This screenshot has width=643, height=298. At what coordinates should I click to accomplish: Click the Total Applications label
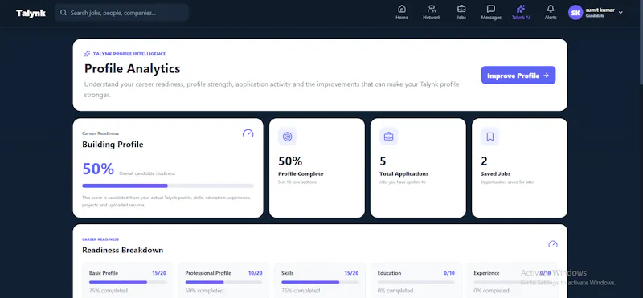(404, 173)
